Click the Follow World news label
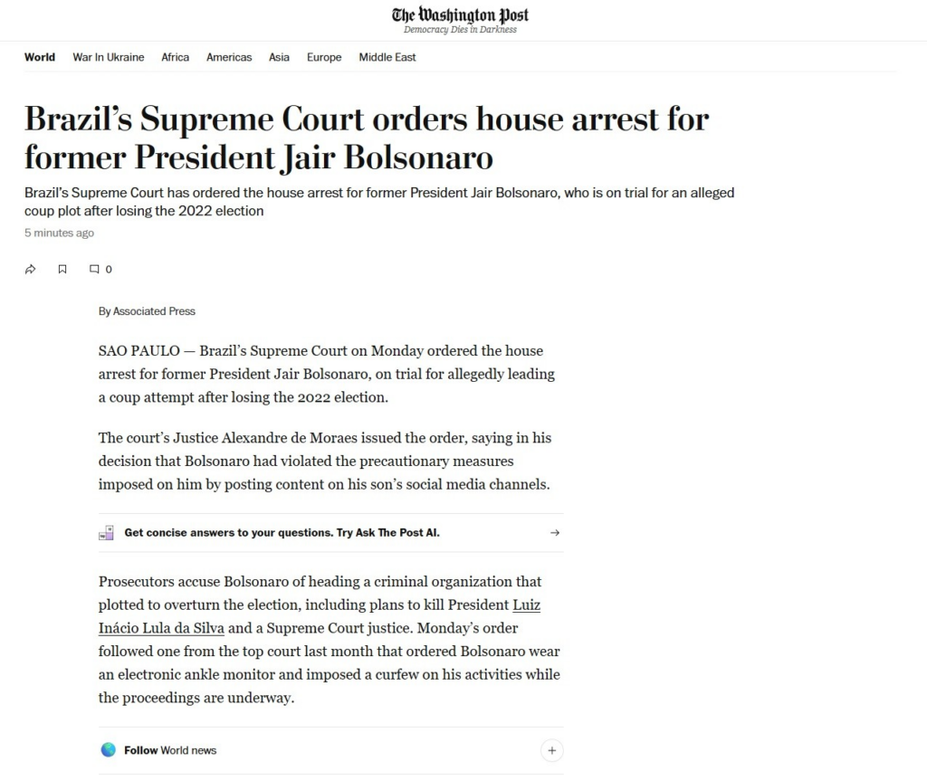The width and height of the screenshot is (927, 781). point(170,750)
